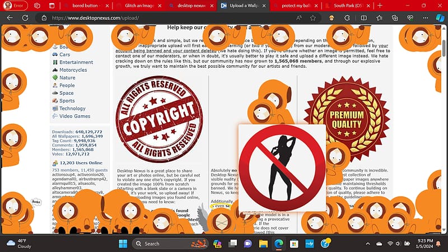The height and width of the screenshot is (252, 448).
Task: Open the People wallpaper category
Action: coord(67,85)
